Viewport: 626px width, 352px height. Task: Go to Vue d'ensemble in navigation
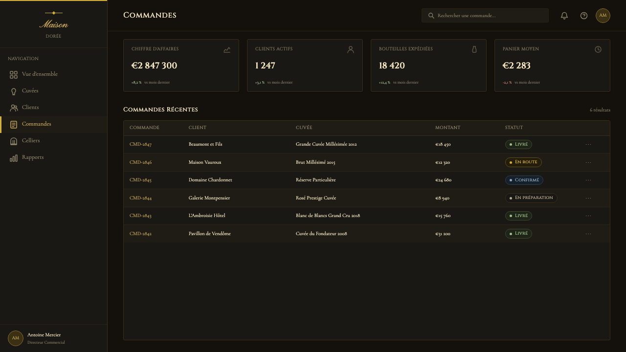point(54,74)
